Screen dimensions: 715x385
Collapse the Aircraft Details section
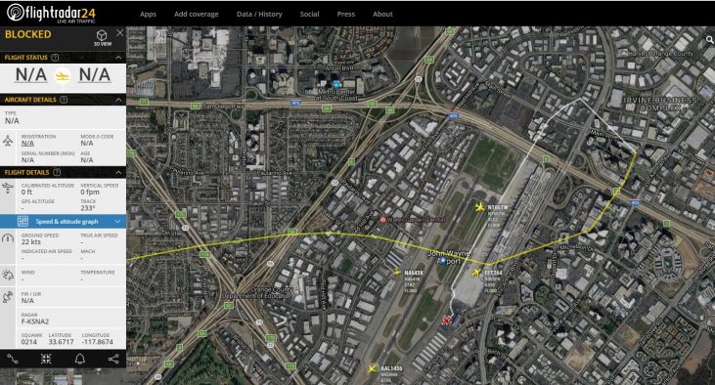(x=118, y=100)
